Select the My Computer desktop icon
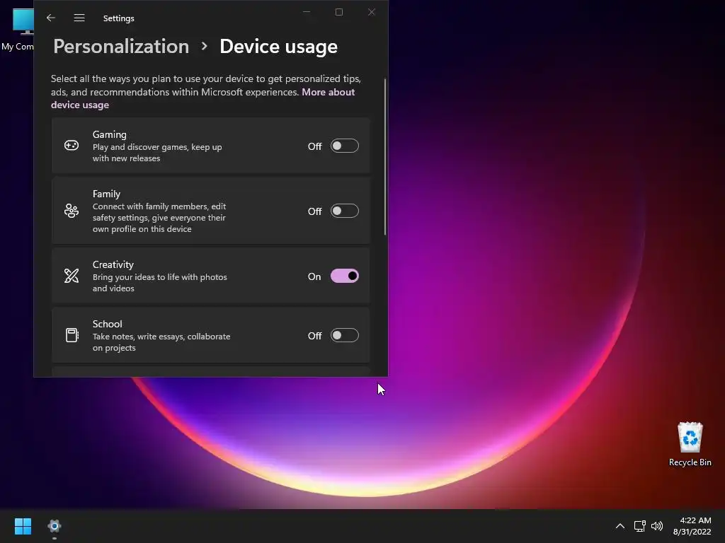The image size is (725, 543). [x=18, y=30]
